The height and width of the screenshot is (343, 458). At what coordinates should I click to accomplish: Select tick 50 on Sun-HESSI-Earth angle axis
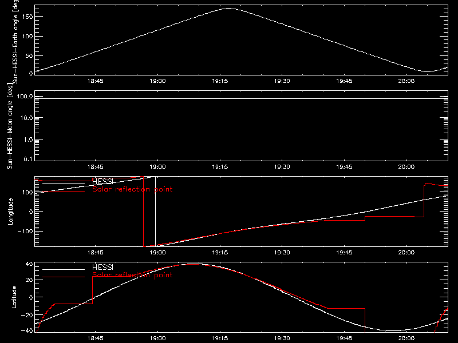(x=29, y=55)
